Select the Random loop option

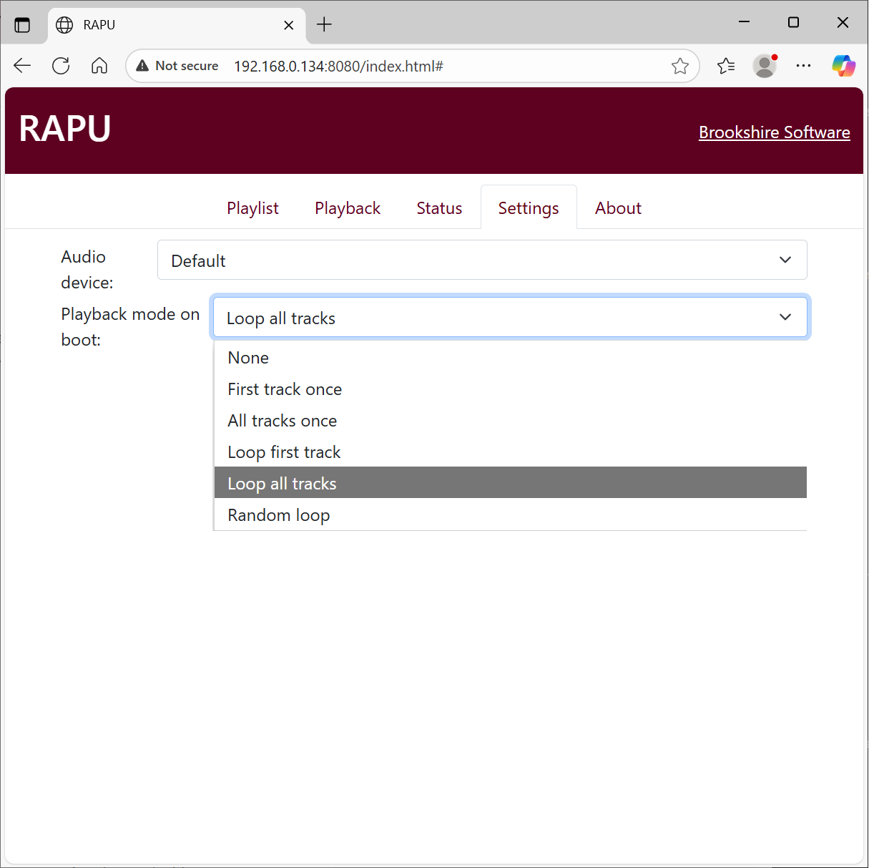coord(278,515)
